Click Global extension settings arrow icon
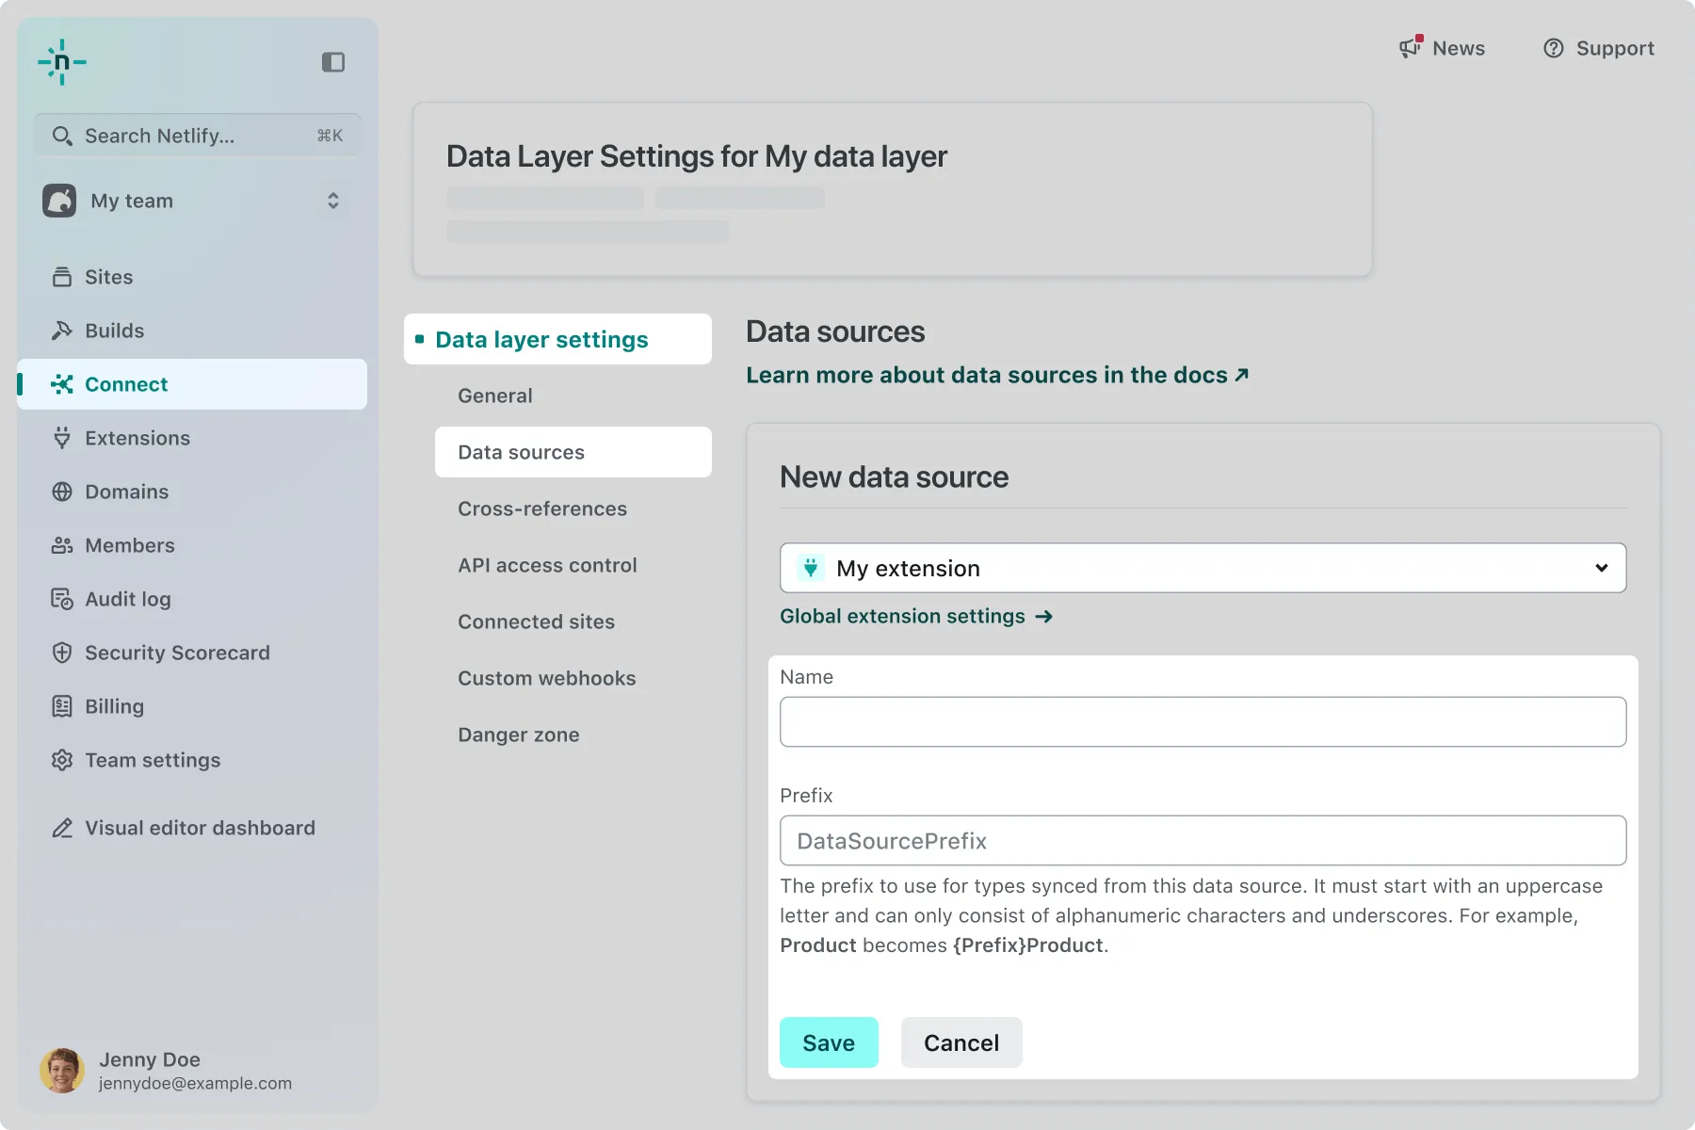 [x=1043, y=617]
